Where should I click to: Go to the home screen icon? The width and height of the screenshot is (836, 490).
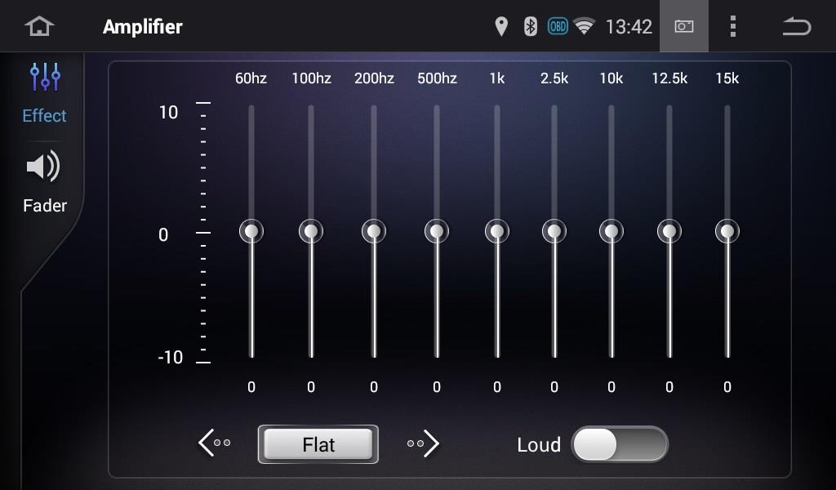(39, 26)
